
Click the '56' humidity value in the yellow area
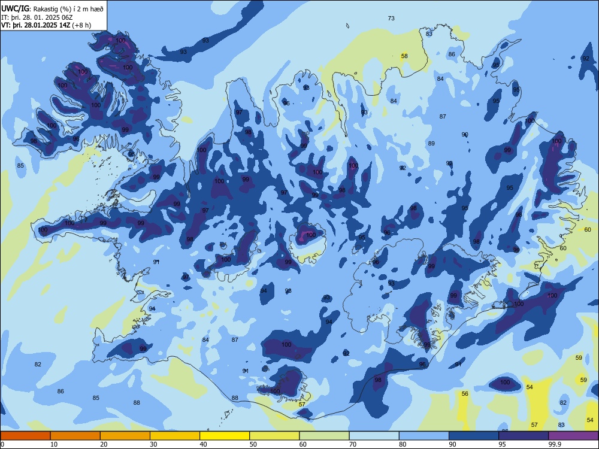[465, 393]
